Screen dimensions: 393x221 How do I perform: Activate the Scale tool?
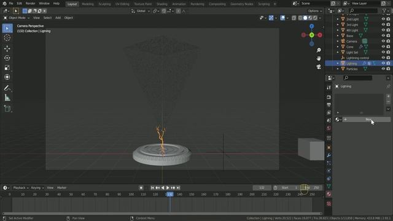tap(7, 68)
